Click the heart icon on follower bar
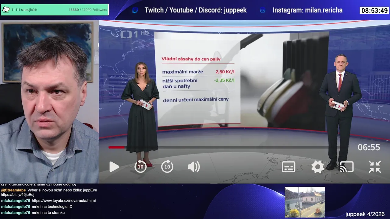Image resolution: width=390 pixels, height=219 pixels. pyautogui.click(x=6, y=10)
